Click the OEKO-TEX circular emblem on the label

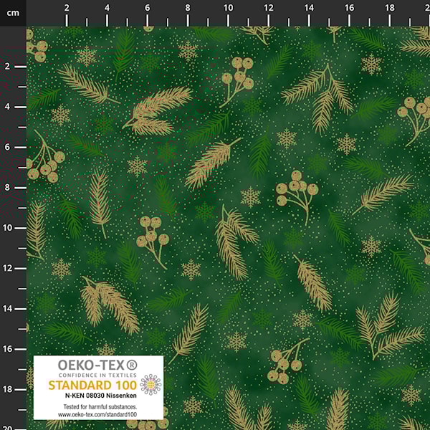tap(150, 386)
